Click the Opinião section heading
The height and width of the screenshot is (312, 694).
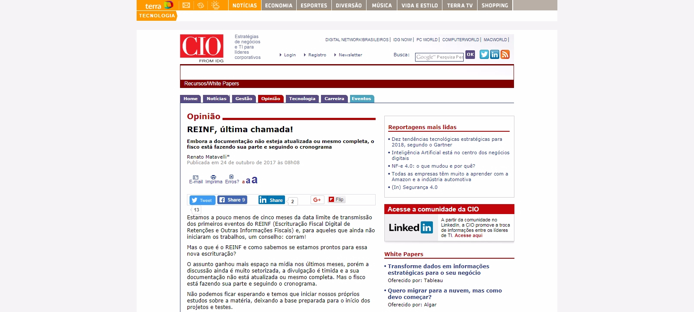203,116
